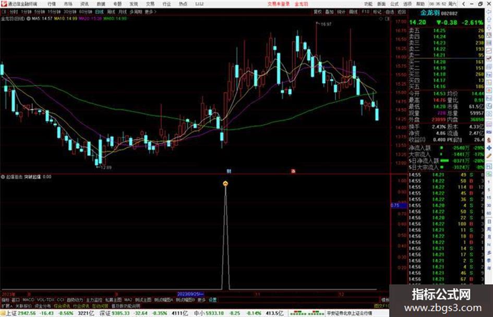Click the 中小 index status entry
The height and width of the screenshot is (317, 493).
238,313
